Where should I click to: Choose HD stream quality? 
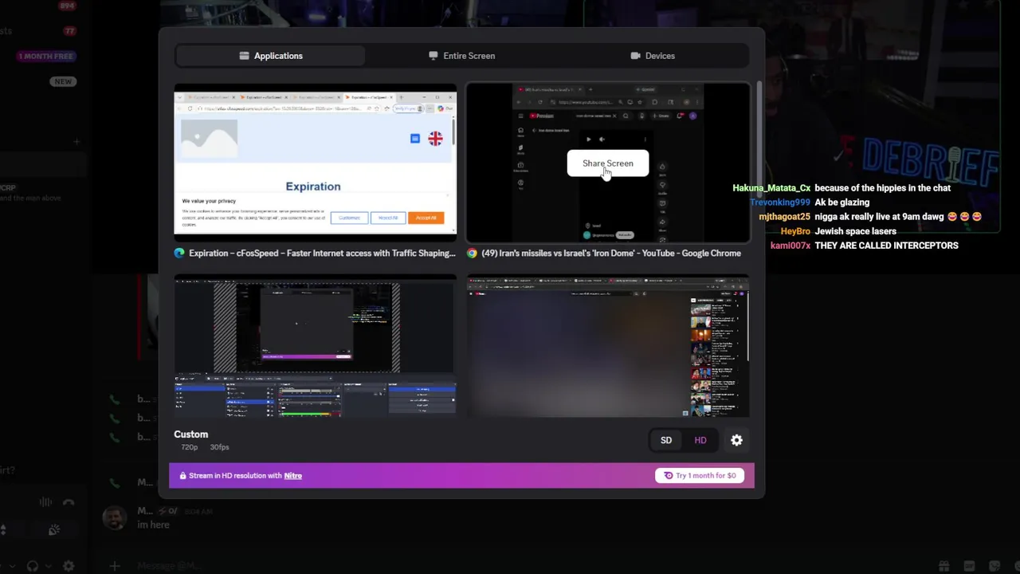(700, 440)
